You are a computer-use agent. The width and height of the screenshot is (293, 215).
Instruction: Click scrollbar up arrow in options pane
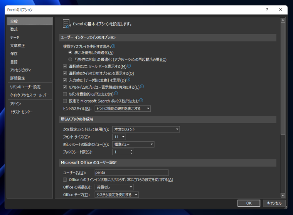tap(283, 20)
